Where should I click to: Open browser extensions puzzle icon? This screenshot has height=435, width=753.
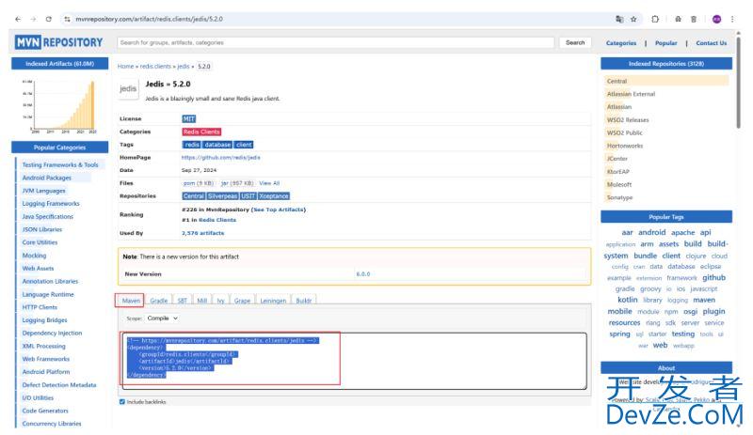(655, 19)
